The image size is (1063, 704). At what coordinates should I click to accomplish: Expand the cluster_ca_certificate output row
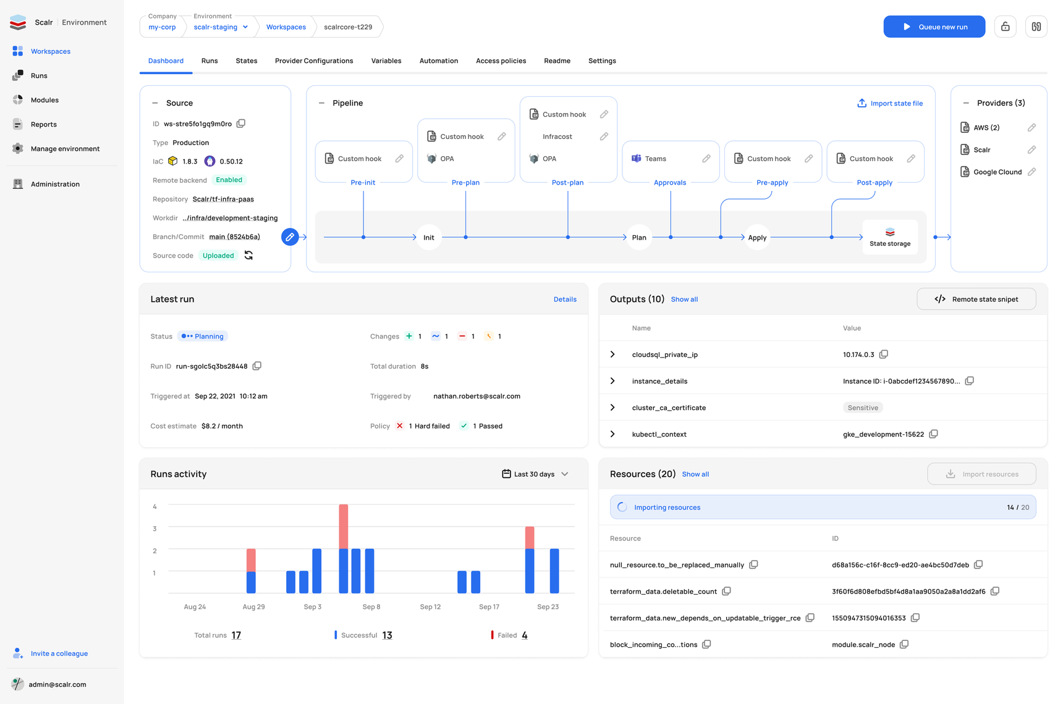click(x=612, y=408)
